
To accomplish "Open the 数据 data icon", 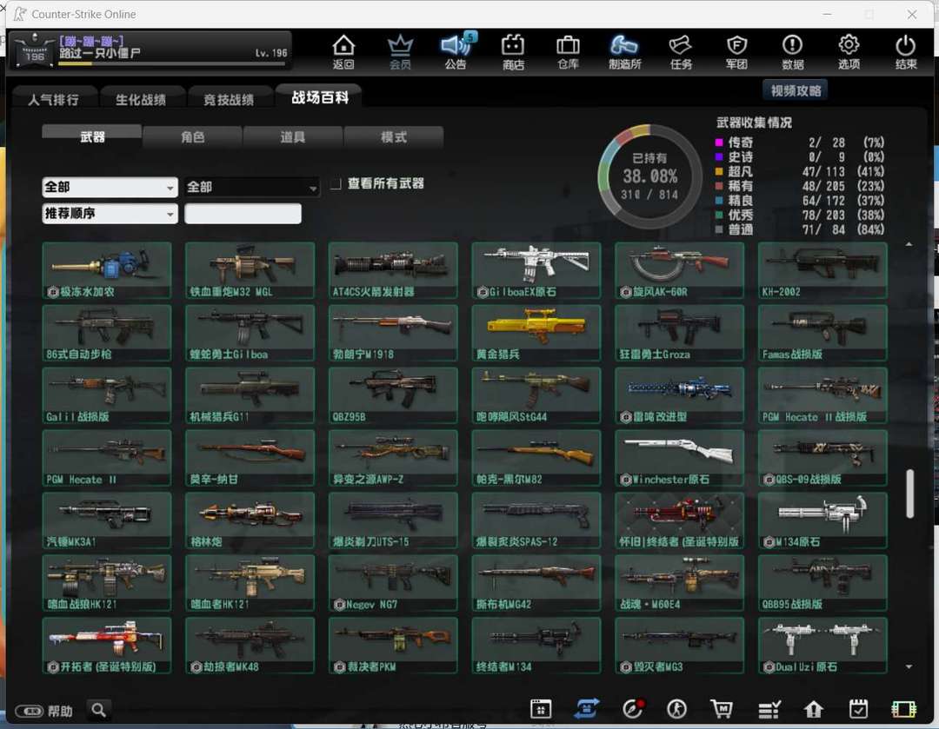I will pyautogui.click(x=792, y=51).
